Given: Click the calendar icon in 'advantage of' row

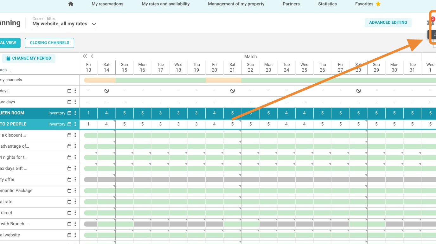Looking at the screenshot, I should click(x=69, y=146).
